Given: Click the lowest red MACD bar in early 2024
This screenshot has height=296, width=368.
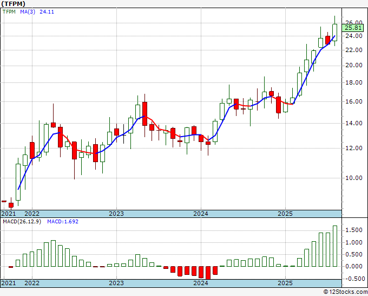Looking at the screenshot, I should point(208,273).
